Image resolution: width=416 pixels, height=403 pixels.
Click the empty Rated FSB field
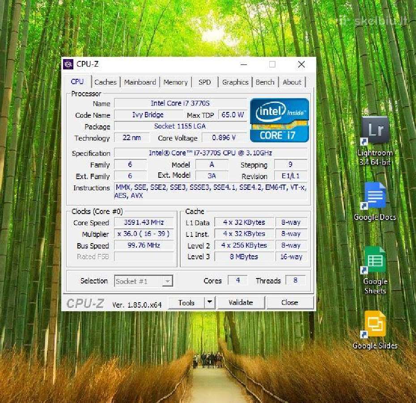144,257
